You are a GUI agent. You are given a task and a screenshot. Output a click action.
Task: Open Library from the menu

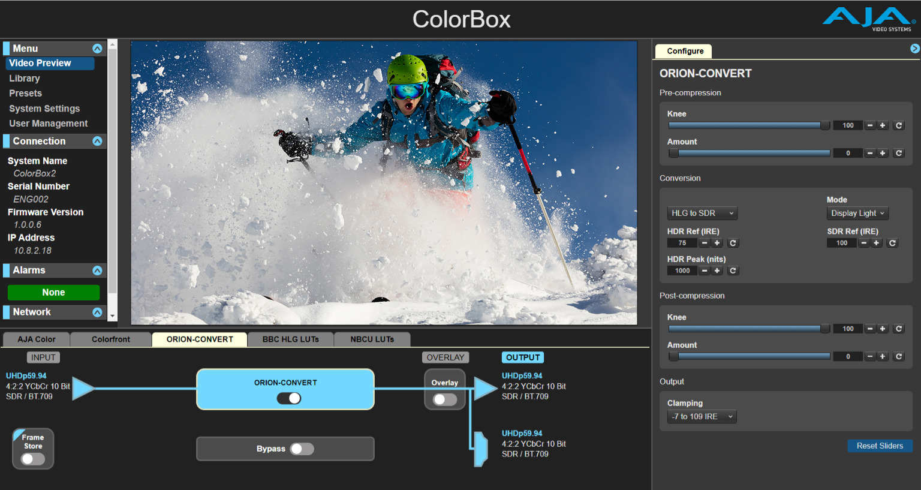[x=25, y=78]
